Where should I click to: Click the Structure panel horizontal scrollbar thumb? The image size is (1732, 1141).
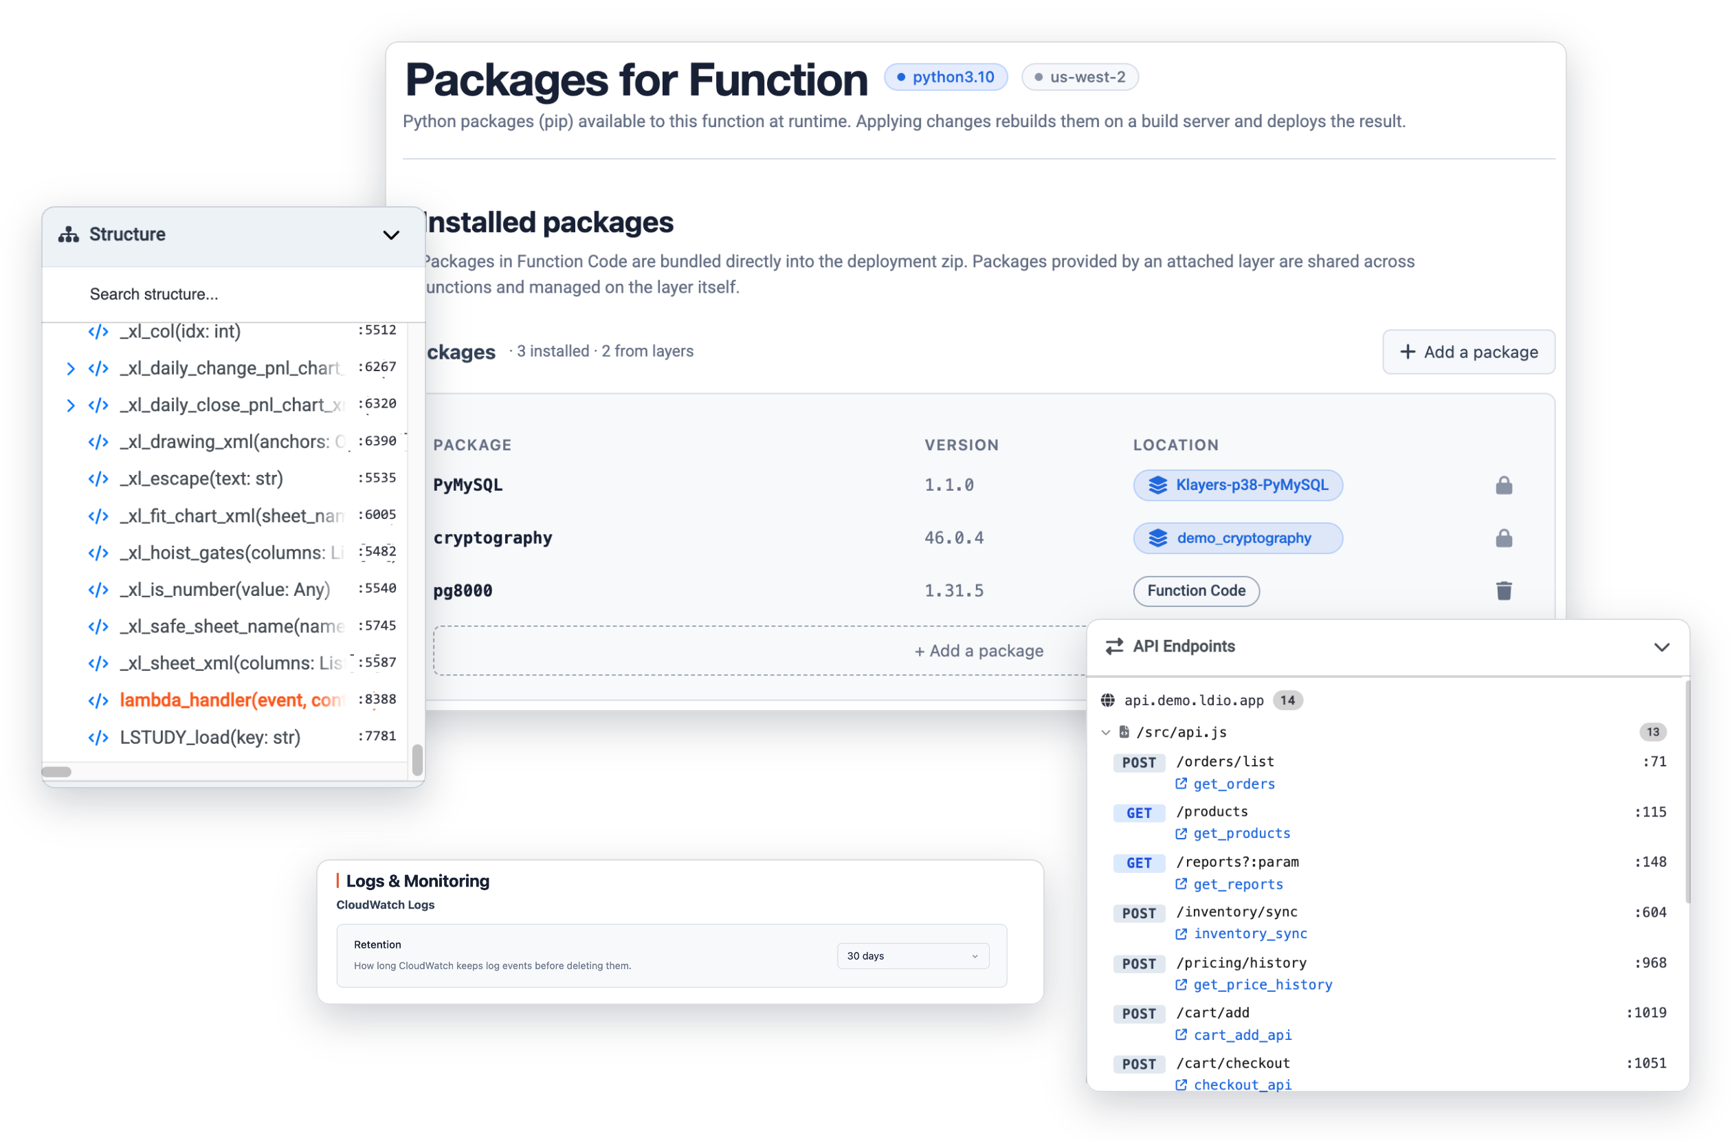click(x=57, y=772)
